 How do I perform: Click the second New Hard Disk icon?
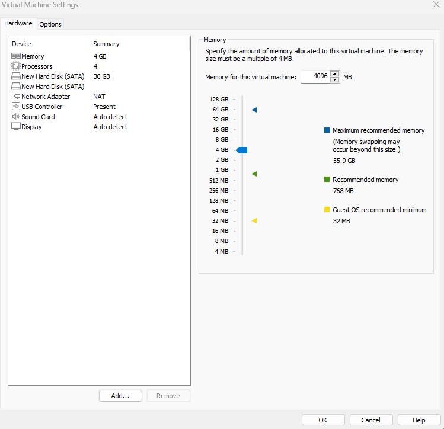tap(16, 87)
